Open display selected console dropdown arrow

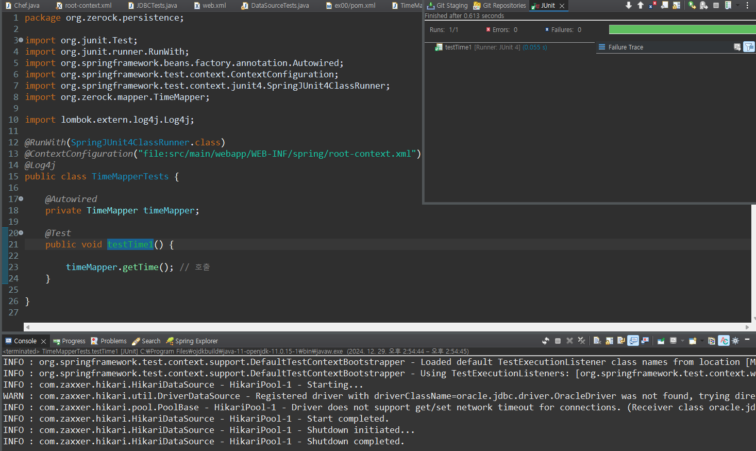[x=682, y=341]
